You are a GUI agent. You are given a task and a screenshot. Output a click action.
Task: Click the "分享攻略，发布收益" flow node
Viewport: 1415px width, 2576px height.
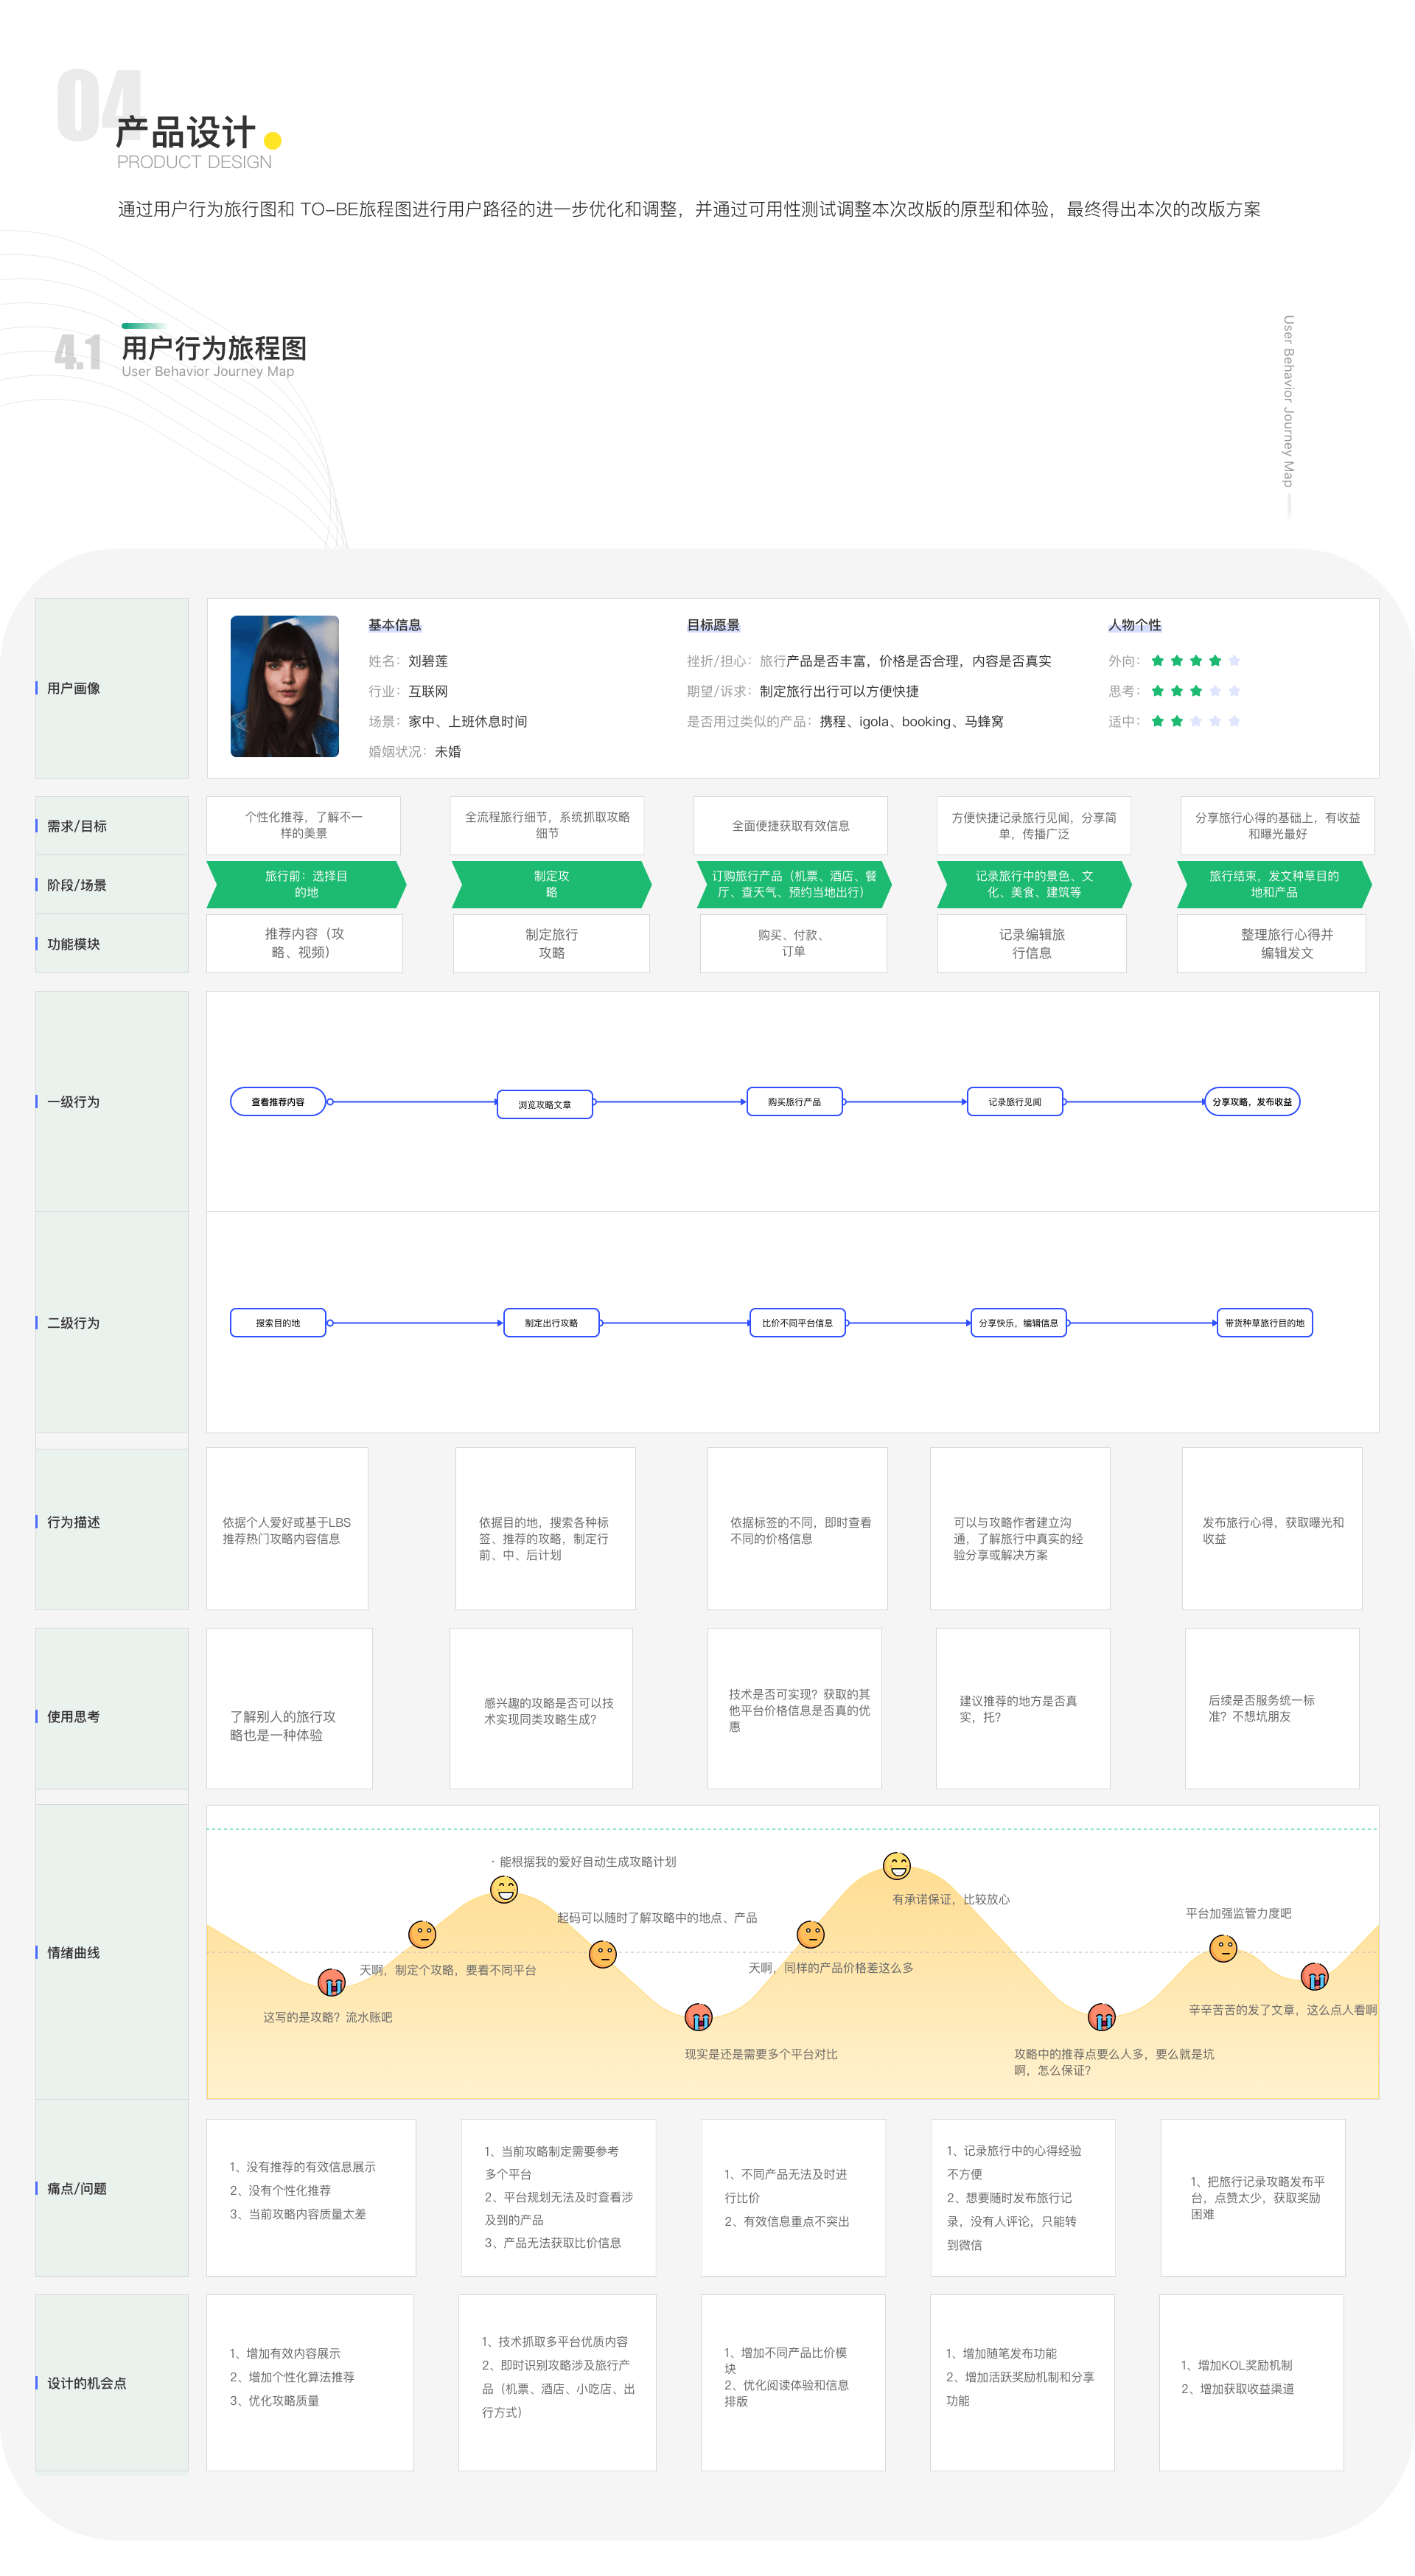(x=1252, y=1101)
